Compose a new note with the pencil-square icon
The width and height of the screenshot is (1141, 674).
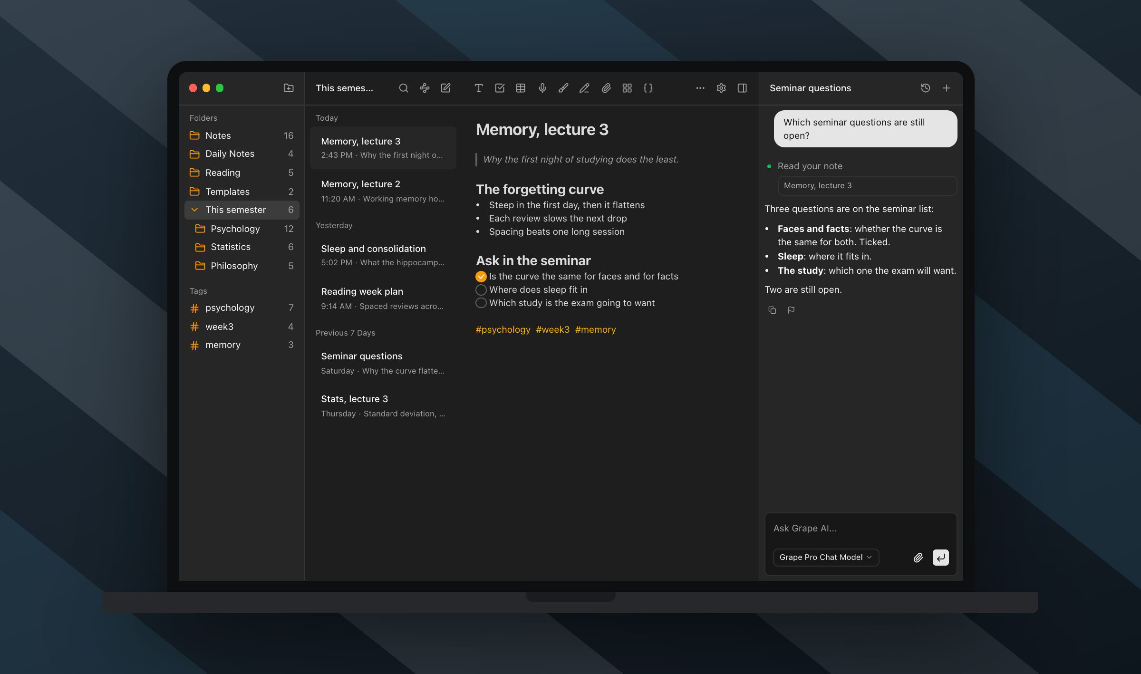click(445, 88)
